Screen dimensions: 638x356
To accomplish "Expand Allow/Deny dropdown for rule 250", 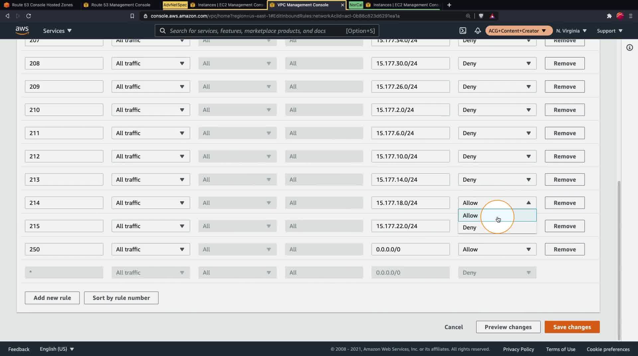I will coord(497,249).
